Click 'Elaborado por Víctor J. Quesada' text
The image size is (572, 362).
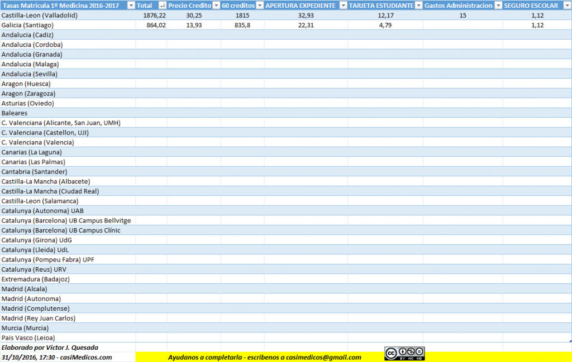click(50, 347)
